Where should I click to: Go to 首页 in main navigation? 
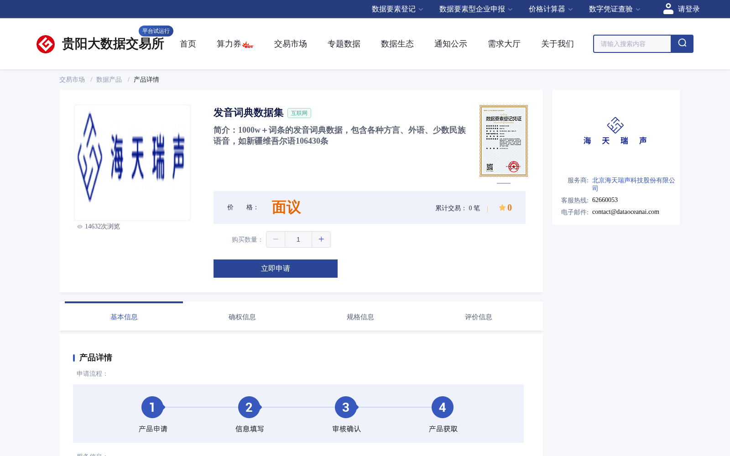click(188, 44)
